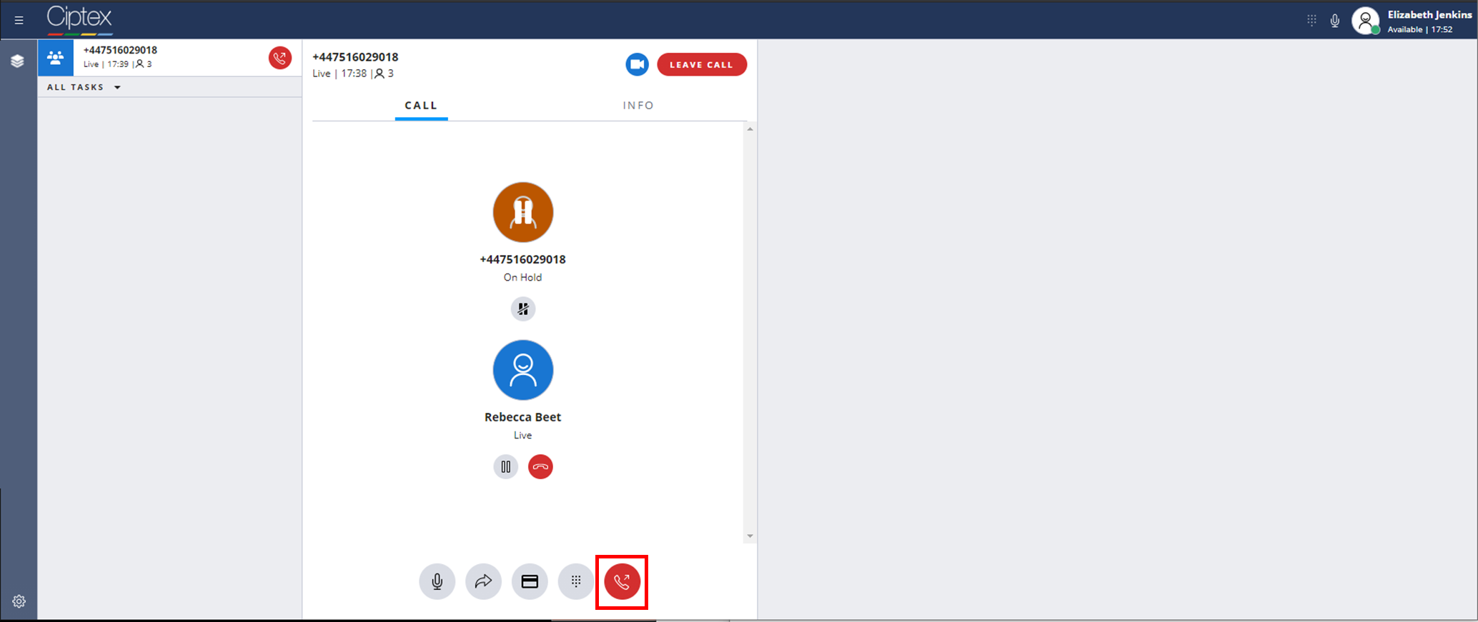Click the microphone icon in top header

point(1335,21)
